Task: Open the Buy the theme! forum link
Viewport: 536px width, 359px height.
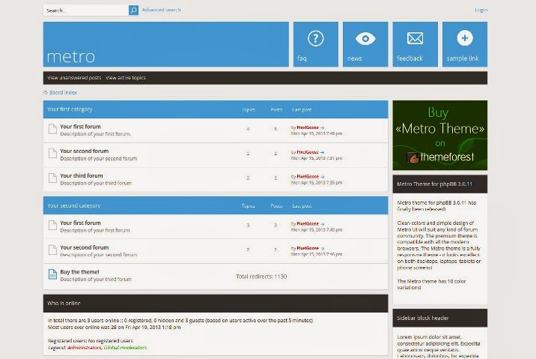Action: point(79,272)
